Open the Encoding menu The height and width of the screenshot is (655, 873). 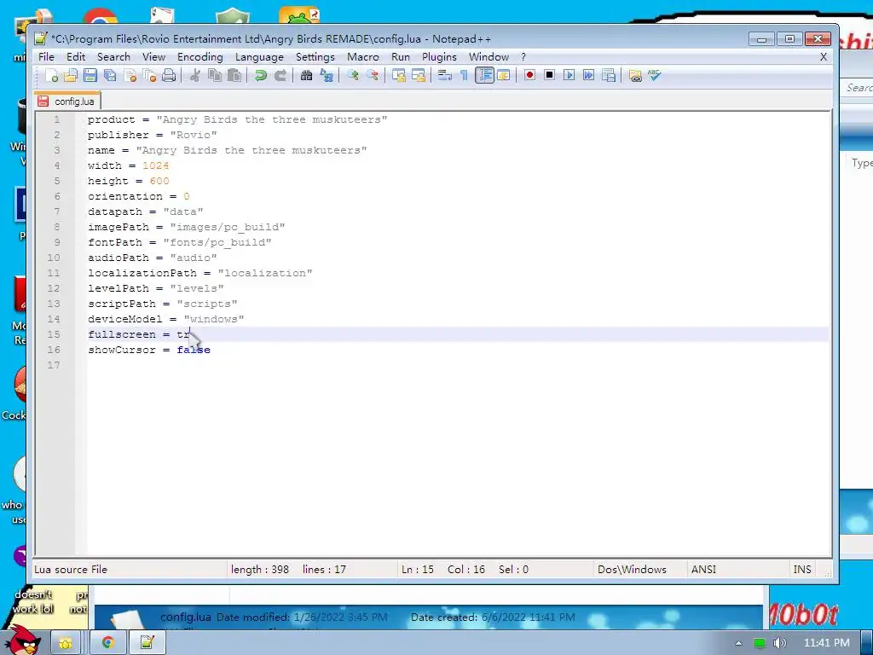point(199,57)
